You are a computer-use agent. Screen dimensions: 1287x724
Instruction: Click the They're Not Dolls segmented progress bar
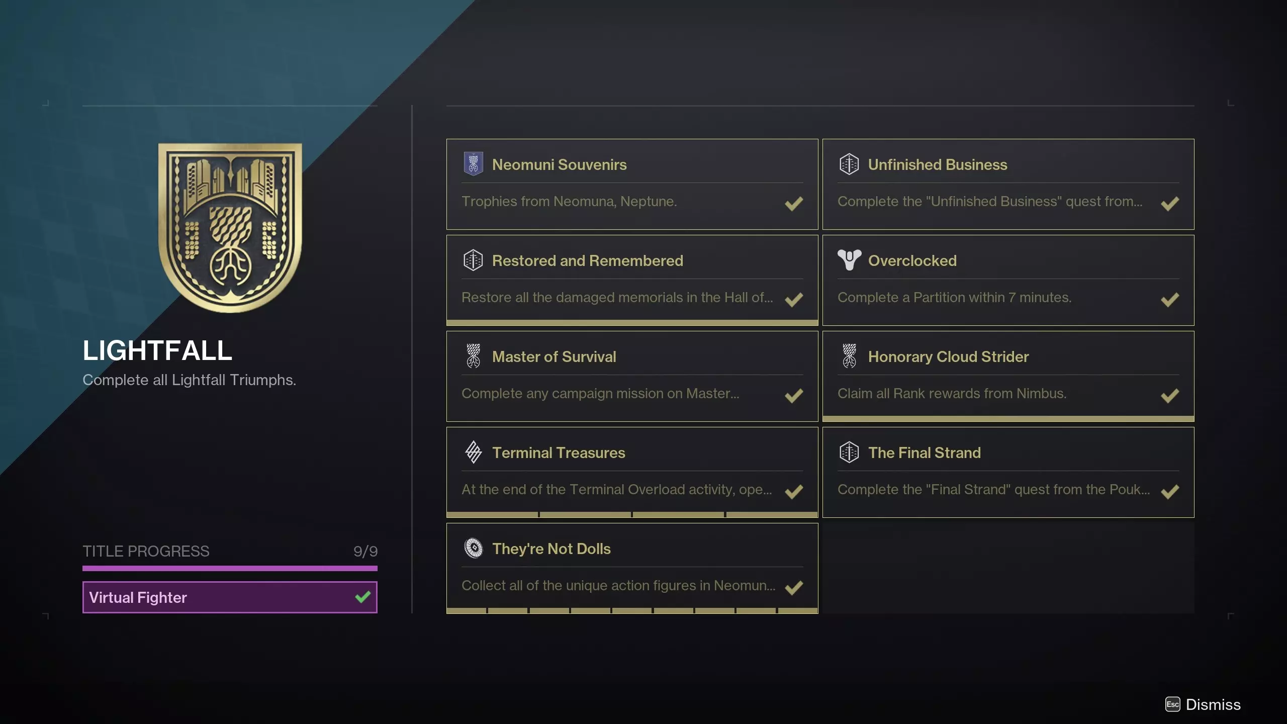coord(632,610)
